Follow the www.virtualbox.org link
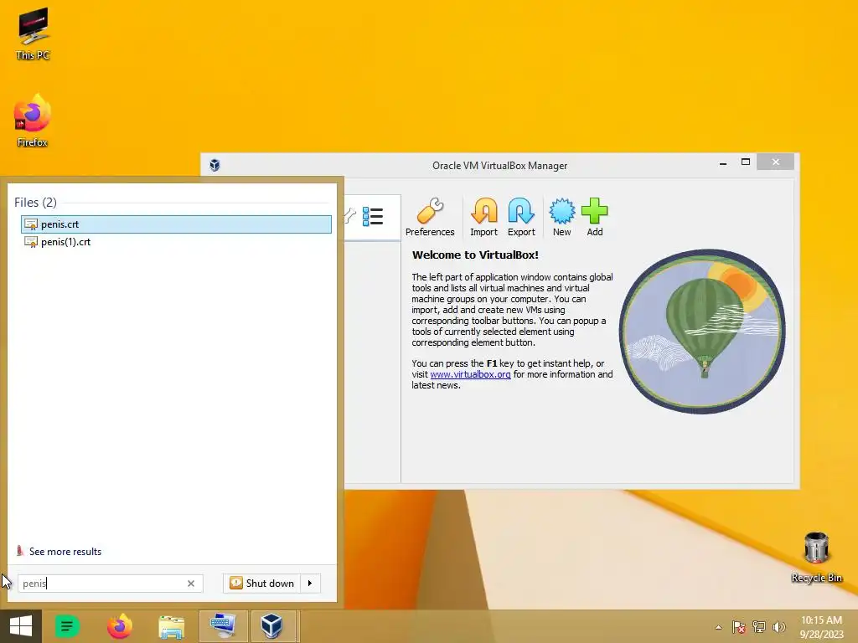 [x=470, y=374]
